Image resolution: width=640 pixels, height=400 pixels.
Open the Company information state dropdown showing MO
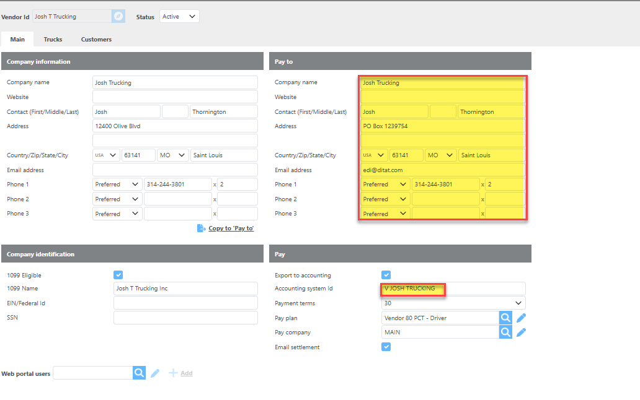172,155
